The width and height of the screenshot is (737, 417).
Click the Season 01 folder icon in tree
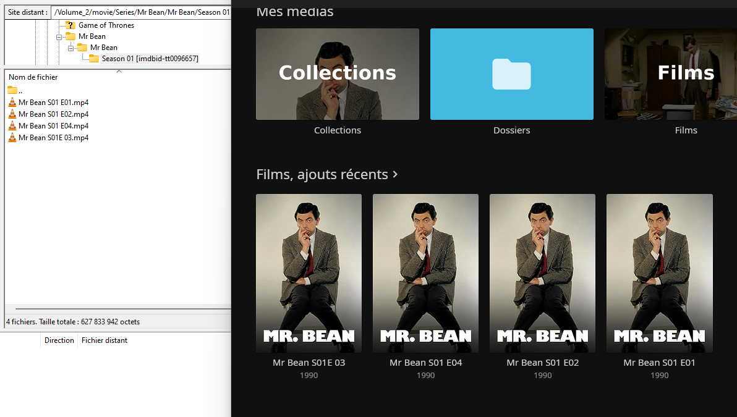point(94,59)
